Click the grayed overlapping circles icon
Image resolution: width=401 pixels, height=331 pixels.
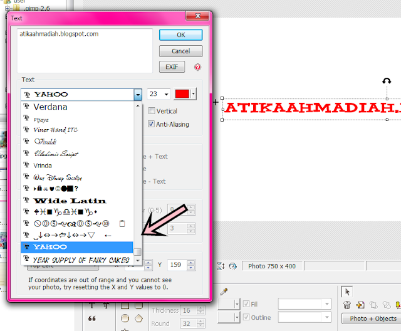[387, 305]
